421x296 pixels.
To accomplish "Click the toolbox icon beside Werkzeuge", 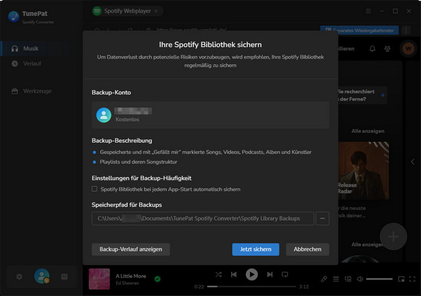I will tap(15, 91).
